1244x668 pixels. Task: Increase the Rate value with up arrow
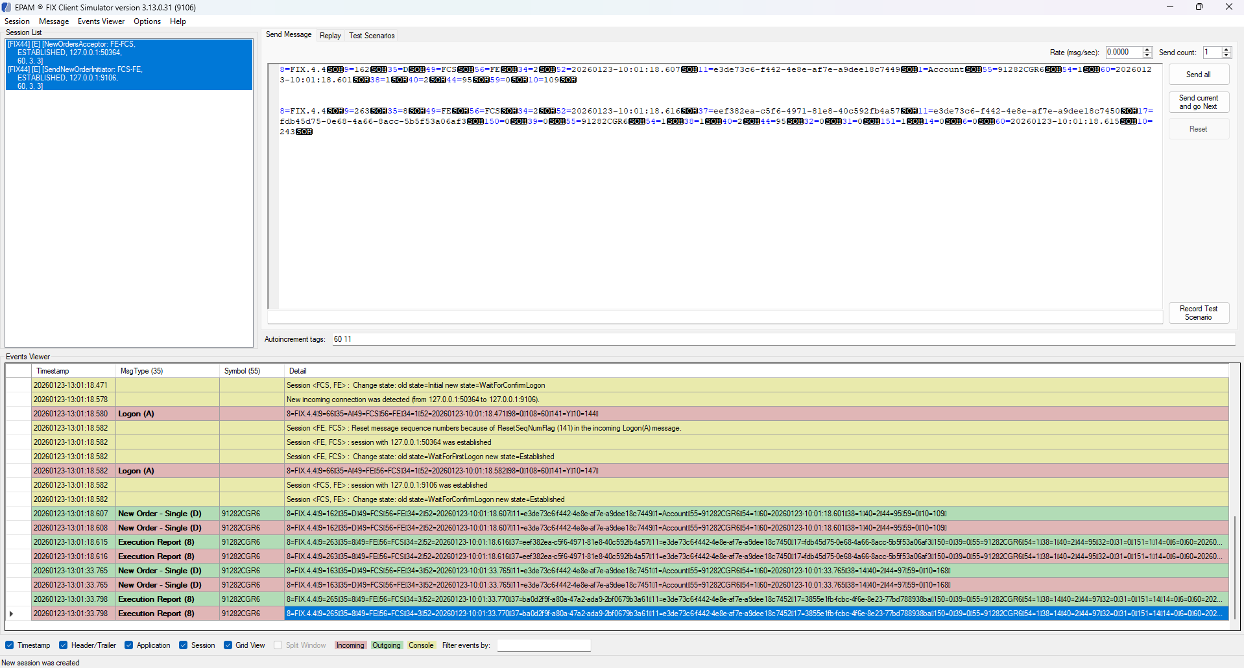pos(1147,49)
